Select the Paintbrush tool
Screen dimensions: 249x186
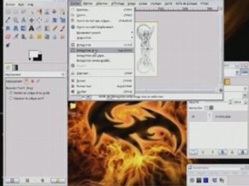tap(63, 28)
